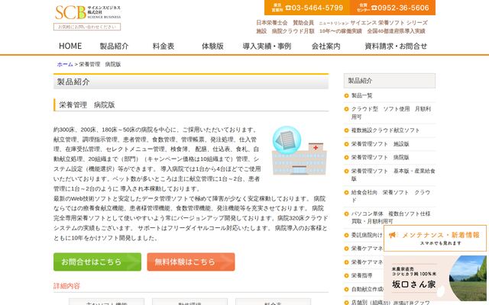Click orange bullet beside 複数施設クラウド献立ソフト

click(346, 130)
